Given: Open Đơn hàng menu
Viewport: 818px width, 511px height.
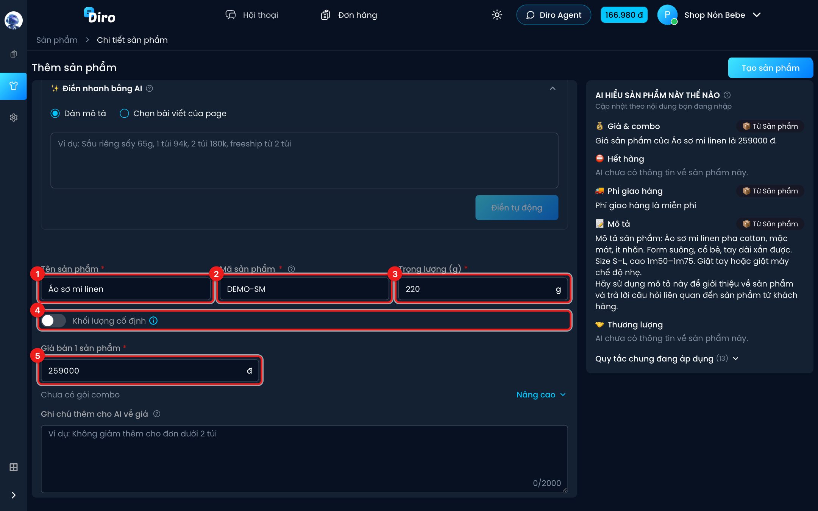Looking at the screenshot, I should 349,15.
